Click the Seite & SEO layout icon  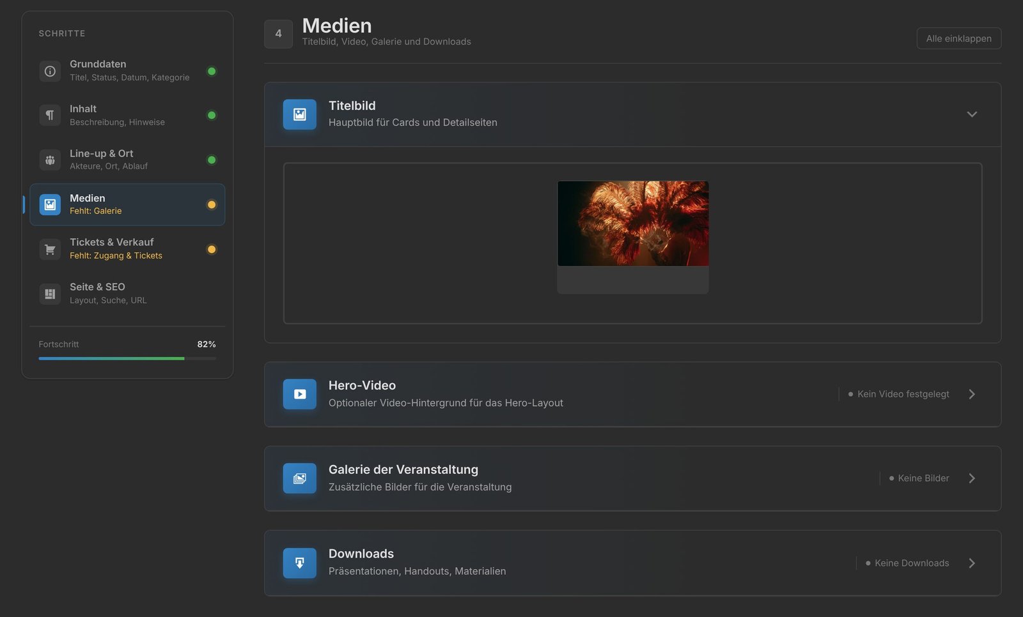(x=50, y=294)
